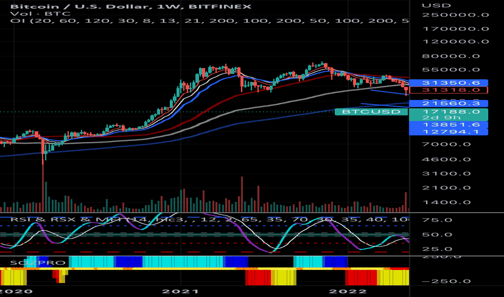Click the green 17188.0 current price label
The image size is (504, 297).
click(448, 112)
